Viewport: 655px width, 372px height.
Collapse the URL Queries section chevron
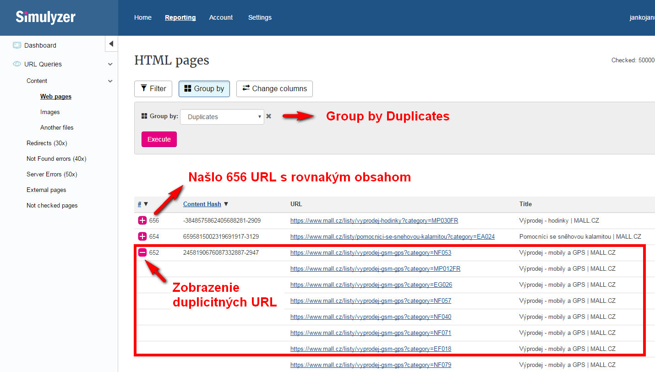click(110, 65)
